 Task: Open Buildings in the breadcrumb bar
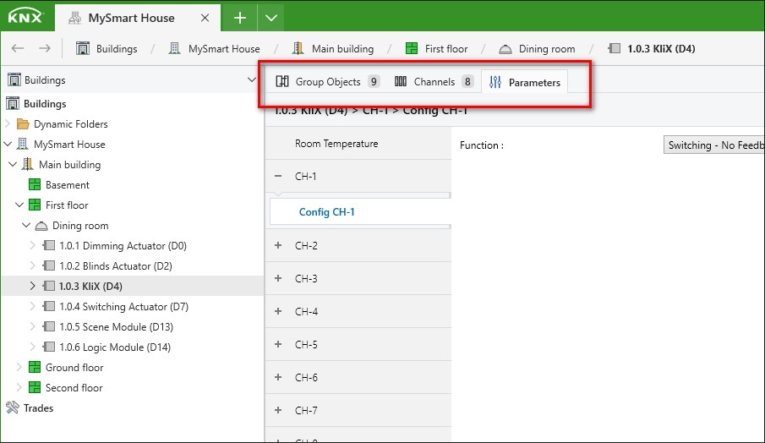click(117, 49)
